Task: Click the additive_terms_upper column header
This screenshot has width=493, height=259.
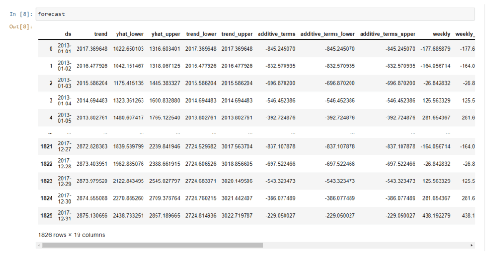Action: pyautogui.click(x=388, y=34)
